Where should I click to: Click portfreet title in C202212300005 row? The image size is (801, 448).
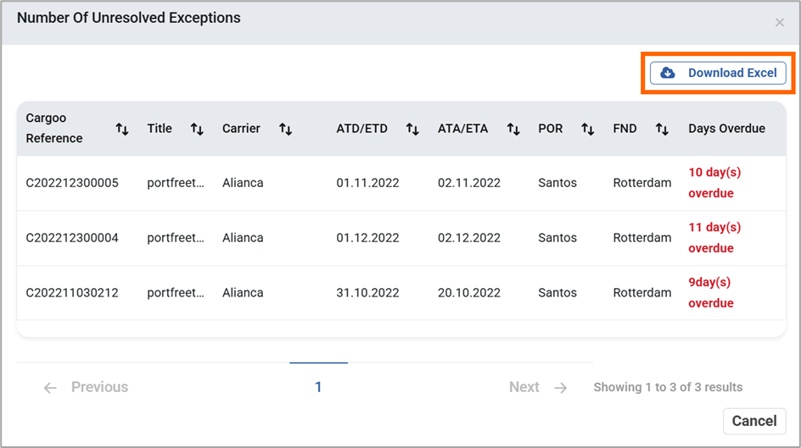point(176,183)
